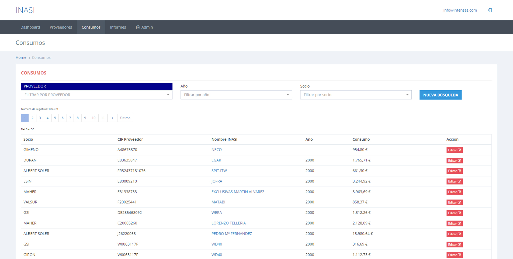This screenshot has width=513, height=259.
Task: Click Editar for EXCLUSIVAS MARTIN ALVAREZ
Action: point(454,192)
